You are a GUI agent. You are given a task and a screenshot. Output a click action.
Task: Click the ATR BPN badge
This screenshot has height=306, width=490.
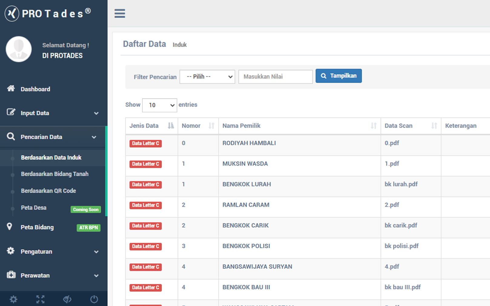click(88, 228)
